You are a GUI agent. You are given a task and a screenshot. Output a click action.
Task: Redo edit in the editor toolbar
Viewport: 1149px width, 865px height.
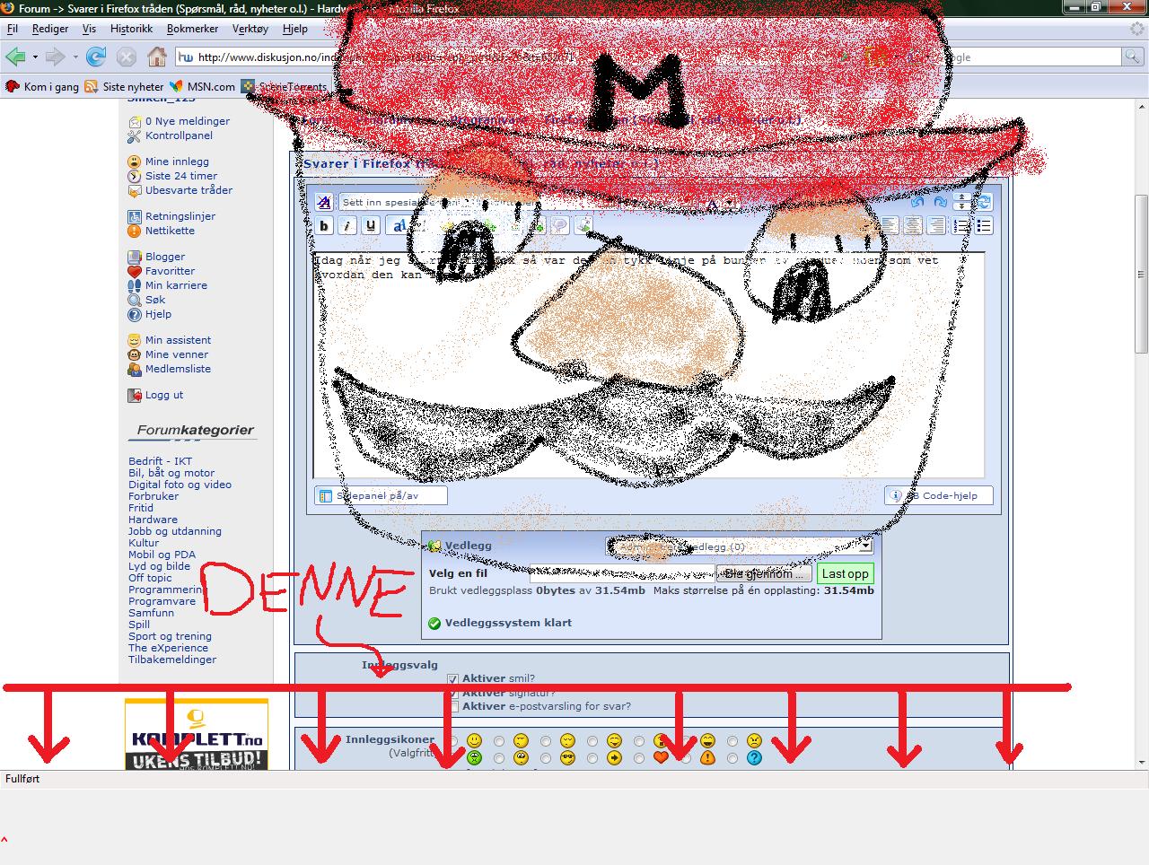(x=940, y=202)
